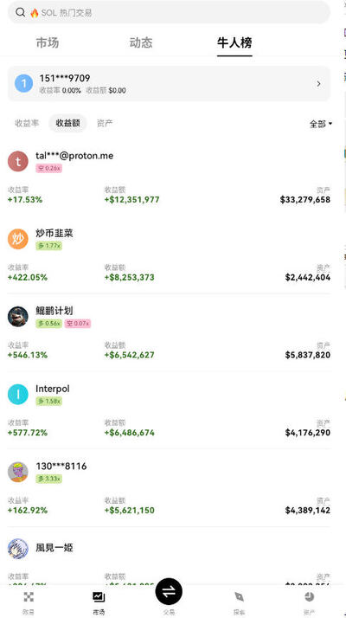Tap the Interpol teal avatar icon
This screenshot has width=346, height=618.
(x=18, y=395)
